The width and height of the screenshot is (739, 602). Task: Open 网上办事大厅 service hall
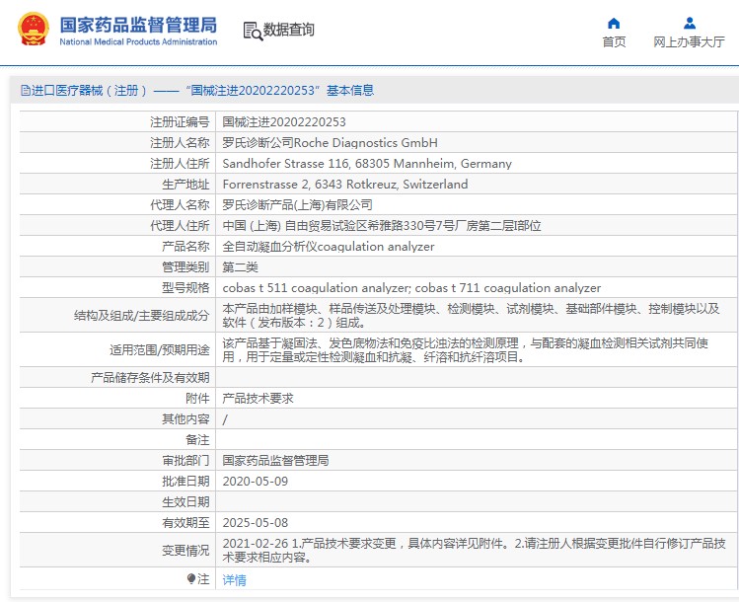click(x=689, y=42)
